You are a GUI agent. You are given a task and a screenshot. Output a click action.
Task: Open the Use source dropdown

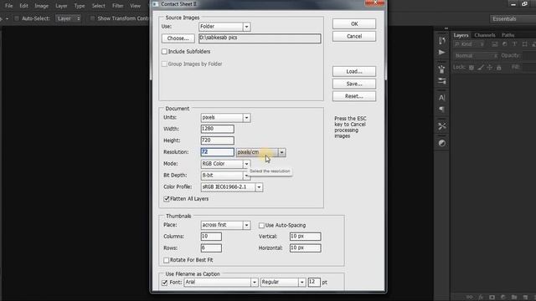click(246, 27)
